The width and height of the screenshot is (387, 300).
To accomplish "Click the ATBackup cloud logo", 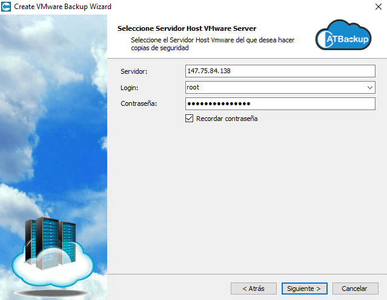I will tap(343, 34).
